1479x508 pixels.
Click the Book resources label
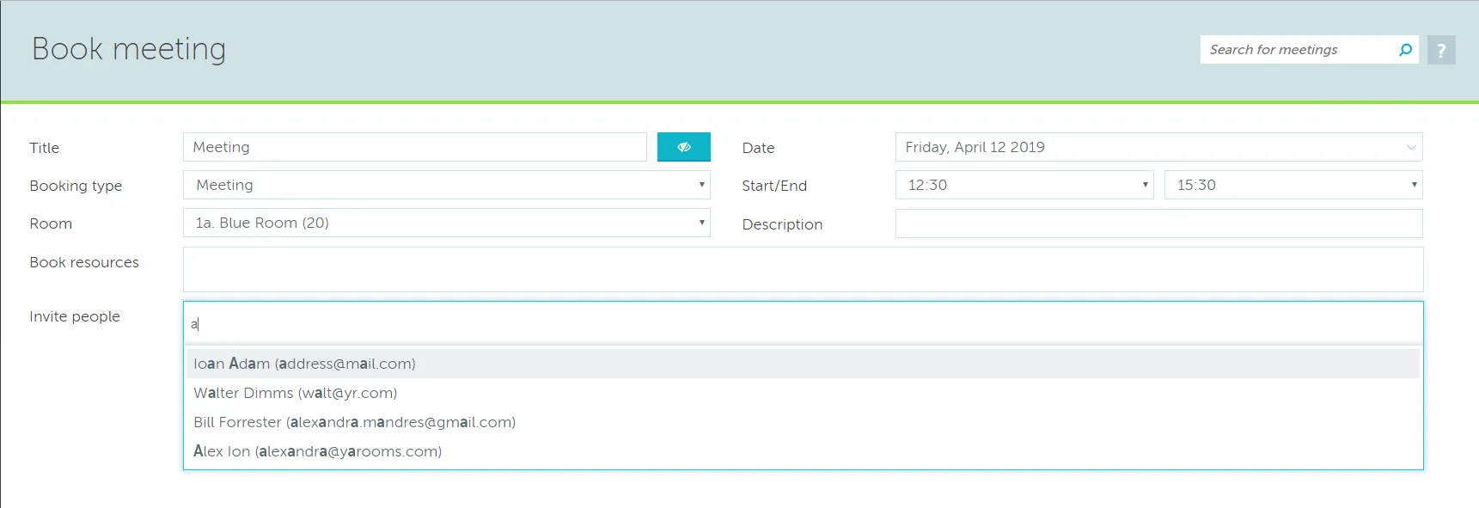coord(84,262)
